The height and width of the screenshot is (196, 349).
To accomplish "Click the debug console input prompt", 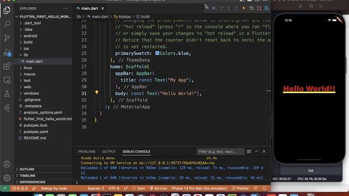I will (171, 183).
